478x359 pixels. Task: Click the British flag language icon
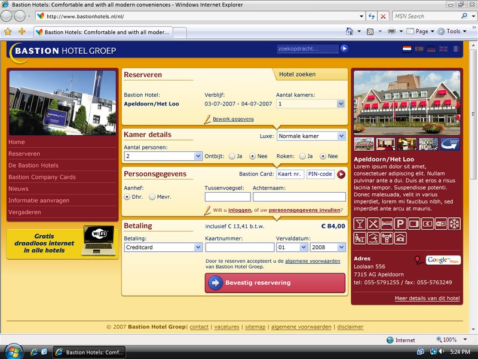[443, 49]
